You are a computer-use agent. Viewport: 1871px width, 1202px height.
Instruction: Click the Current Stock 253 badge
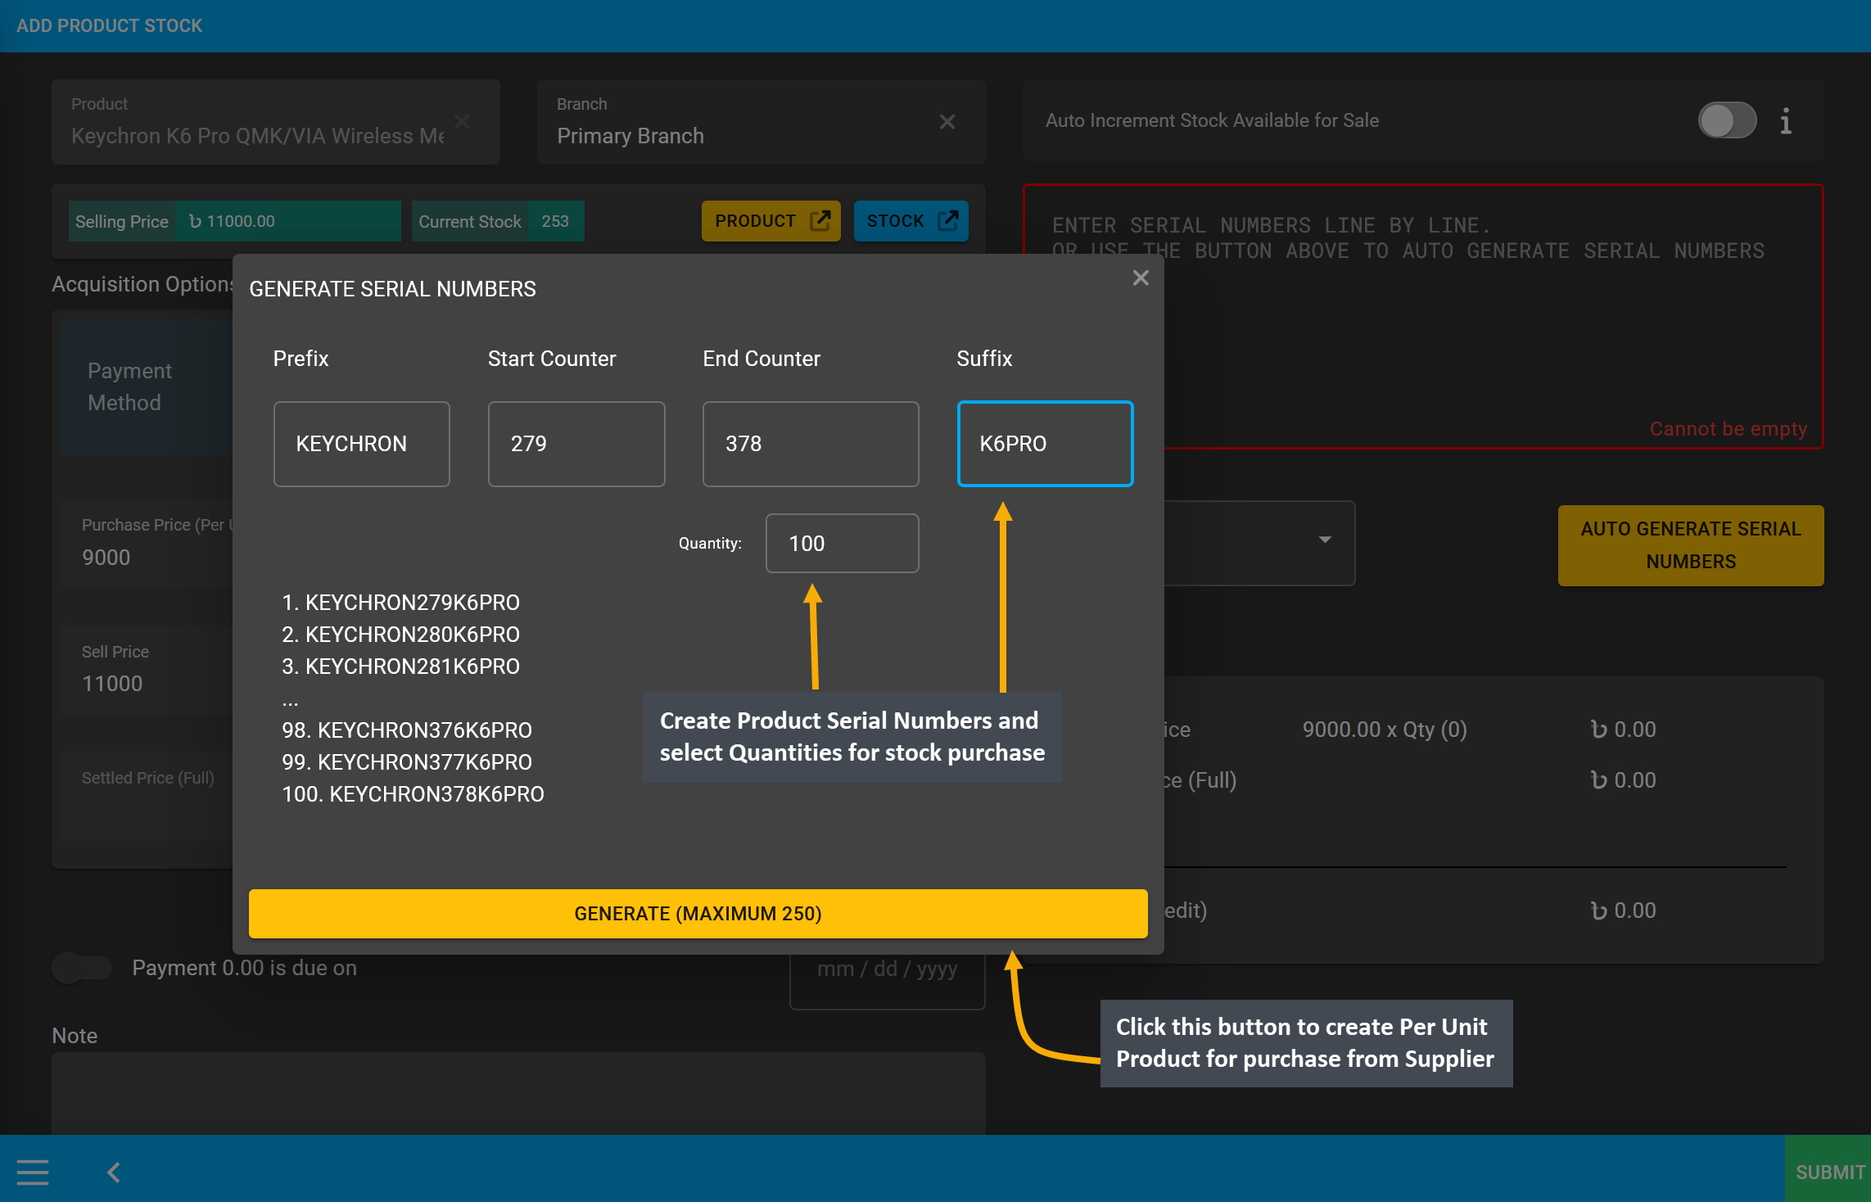tap(498, 221)
